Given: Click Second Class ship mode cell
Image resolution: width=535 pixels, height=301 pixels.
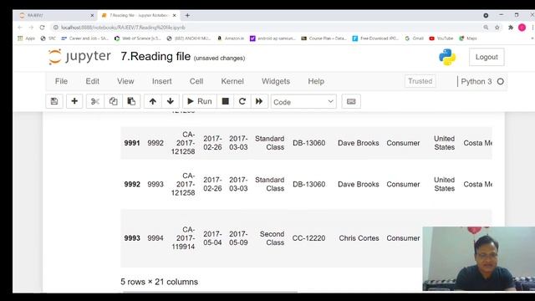Looking at the screenshot, I should coord(272,238).
